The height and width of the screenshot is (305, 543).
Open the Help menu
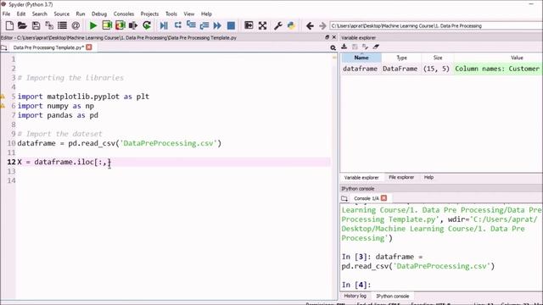click(x=206, y=14)
